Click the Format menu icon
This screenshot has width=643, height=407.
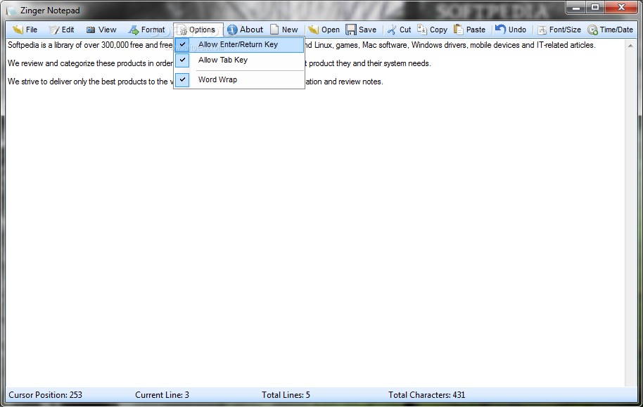[x=133, y=30]
